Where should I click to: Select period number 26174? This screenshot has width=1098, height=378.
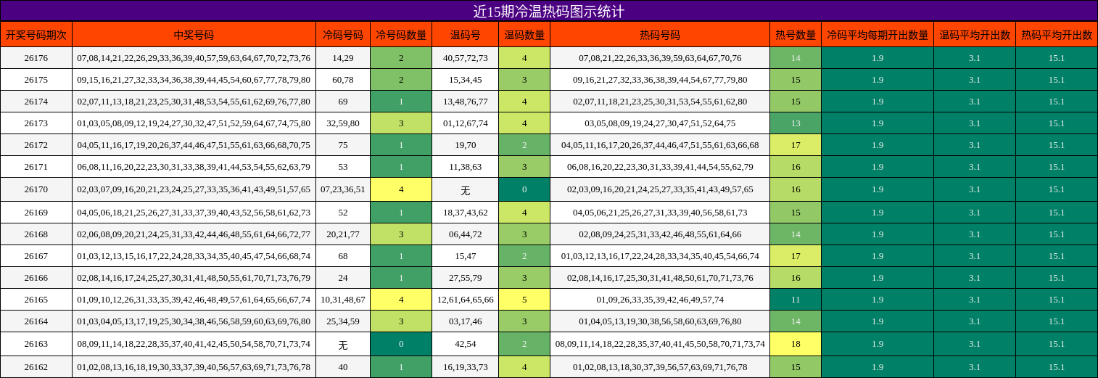click(36, 102)
